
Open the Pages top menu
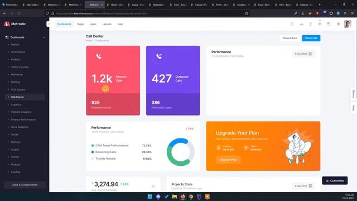80,24
